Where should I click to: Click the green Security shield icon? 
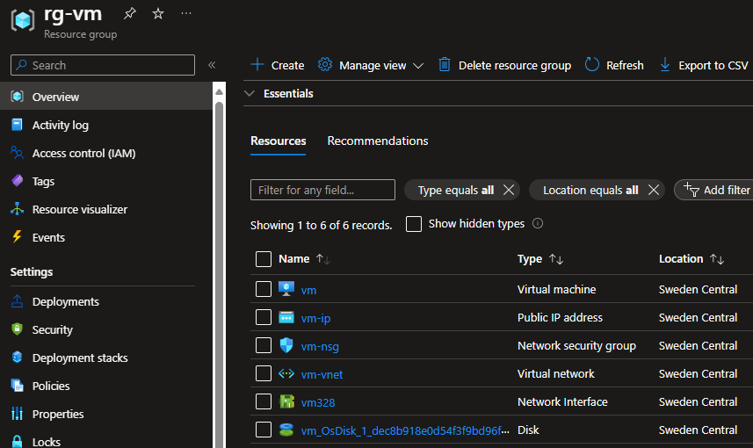17,329
